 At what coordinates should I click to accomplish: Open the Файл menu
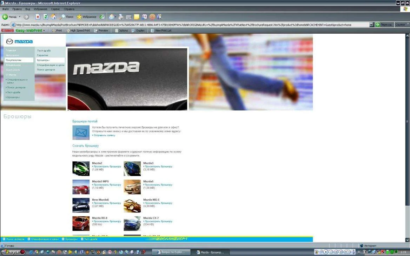(x=6, y=9)
